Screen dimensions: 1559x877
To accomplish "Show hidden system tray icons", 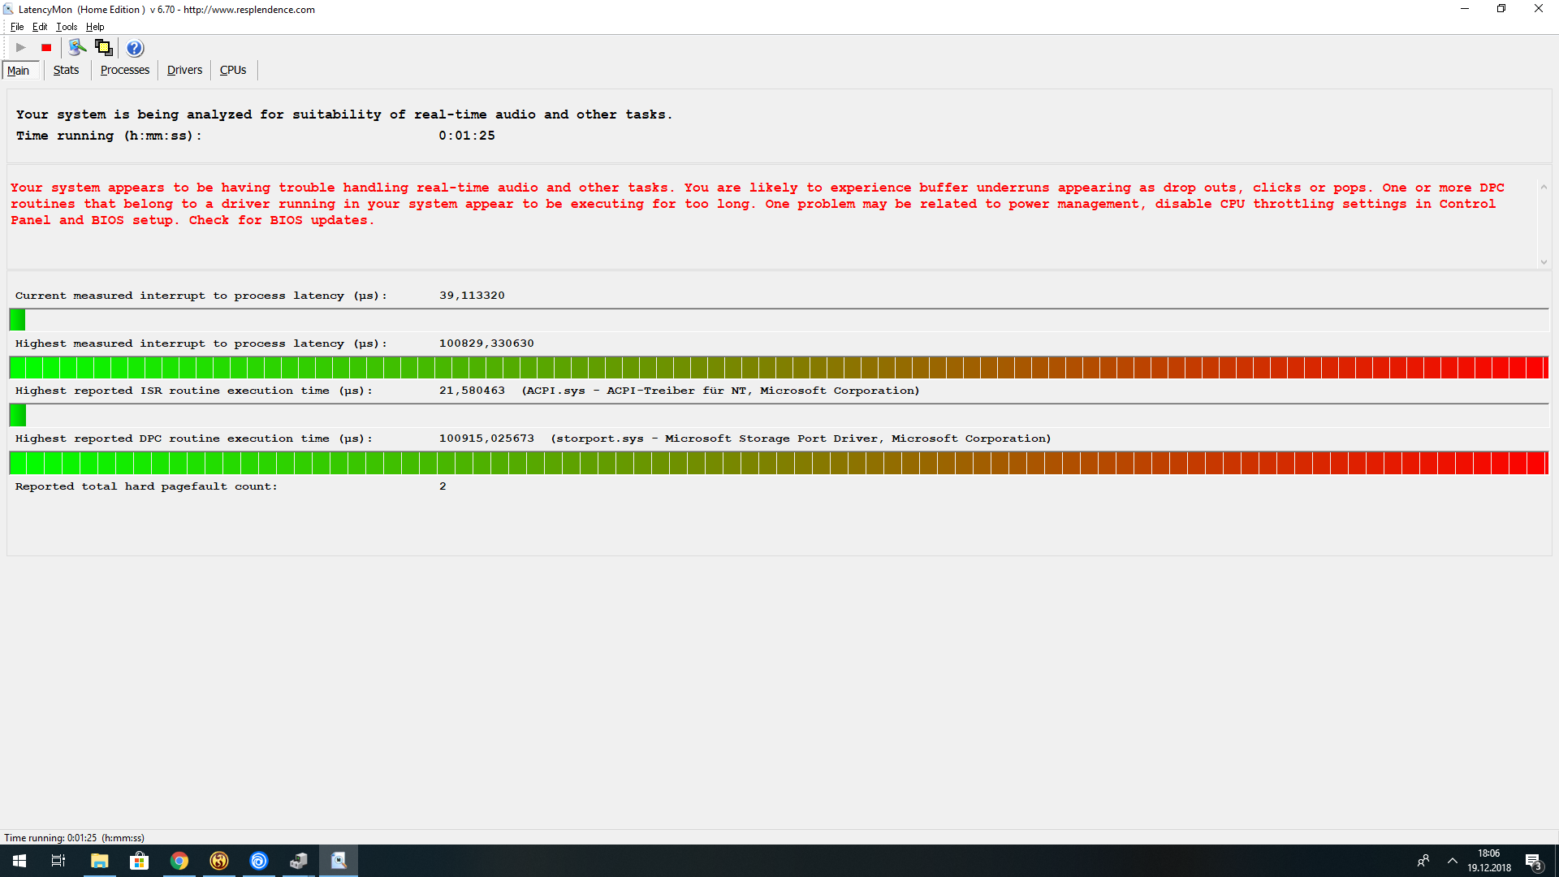I will pos(1453,861).
